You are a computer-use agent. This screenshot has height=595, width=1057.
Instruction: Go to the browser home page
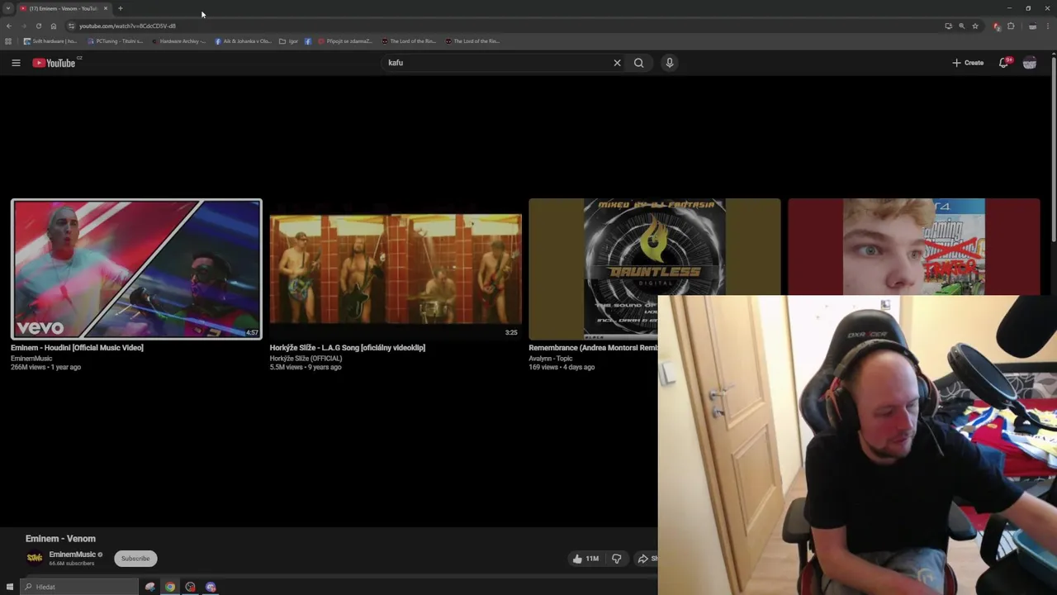point(54,26)
